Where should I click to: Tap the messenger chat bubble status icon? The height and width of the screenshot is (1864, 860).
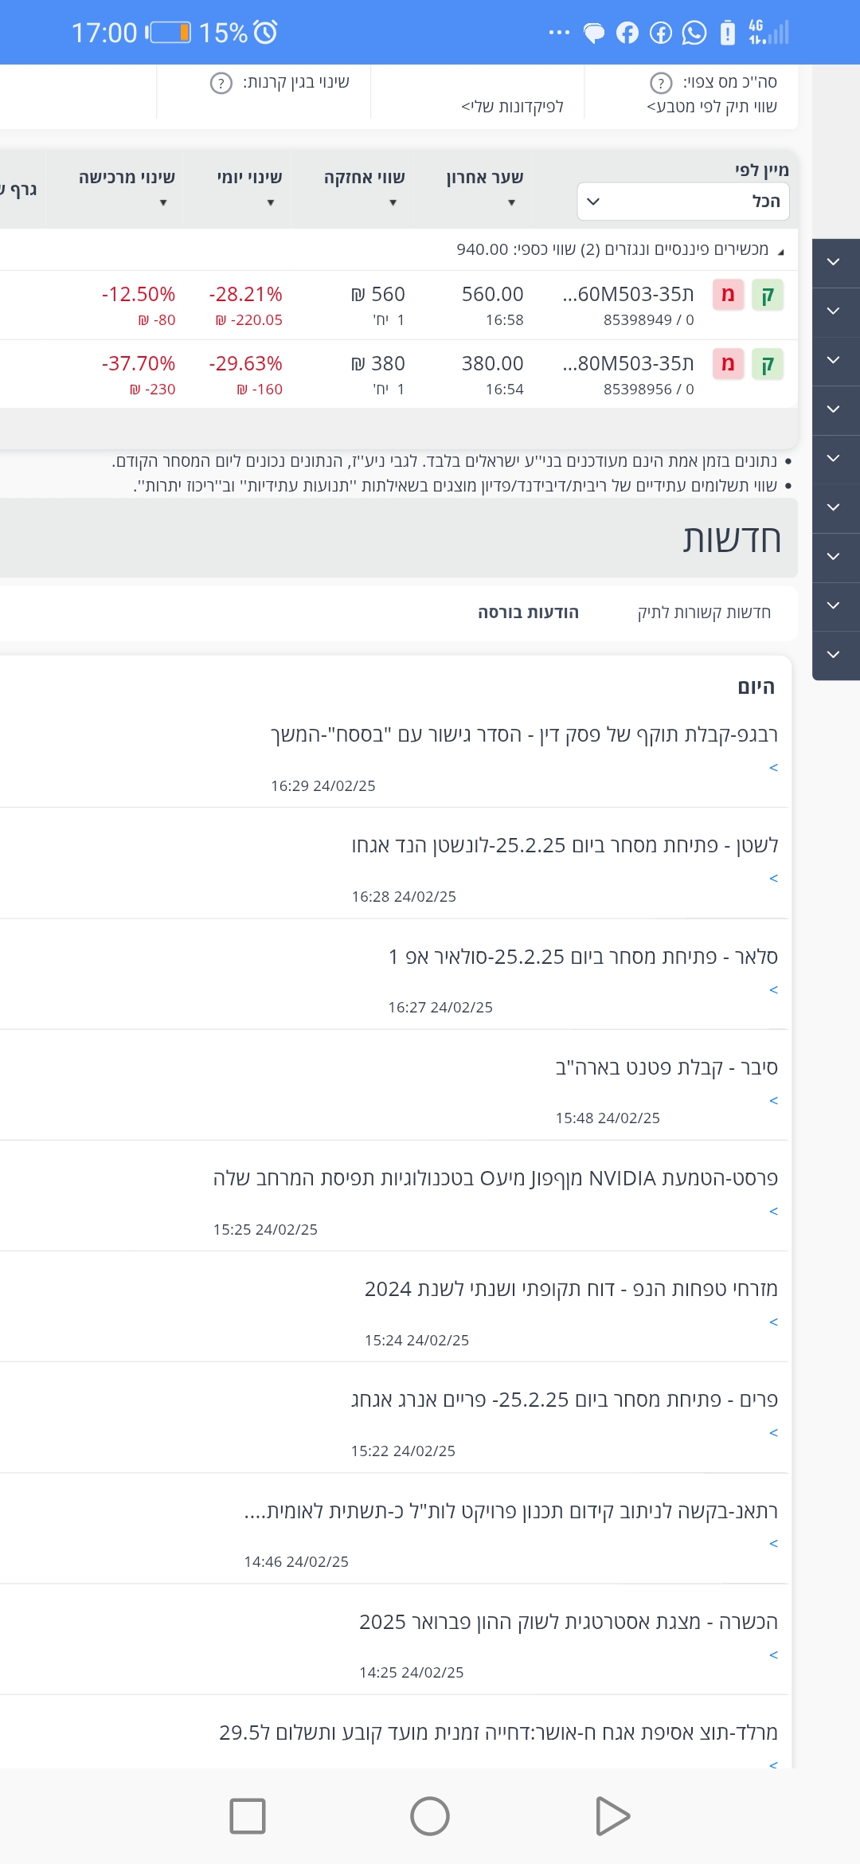594,33
